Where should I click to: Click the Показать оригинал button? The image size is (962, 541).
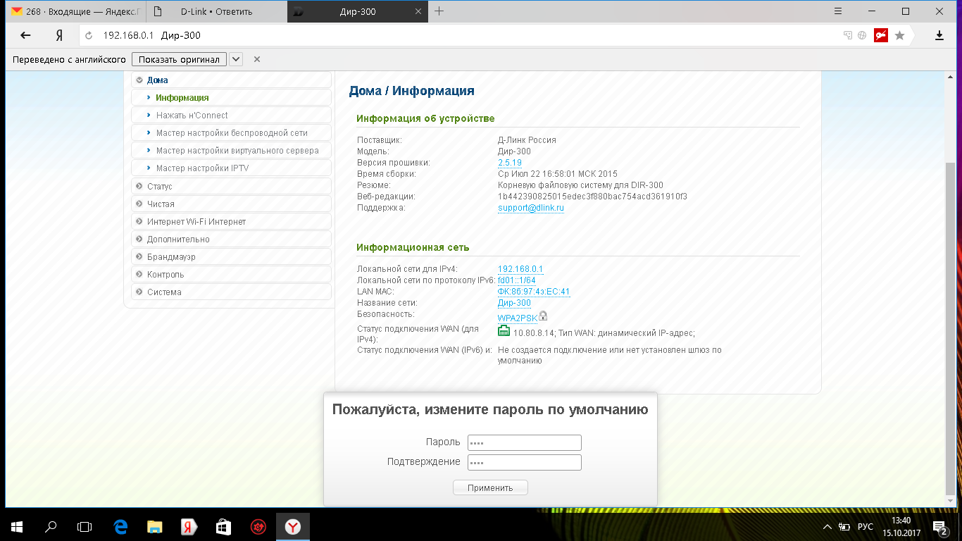(x=180, y=59)
